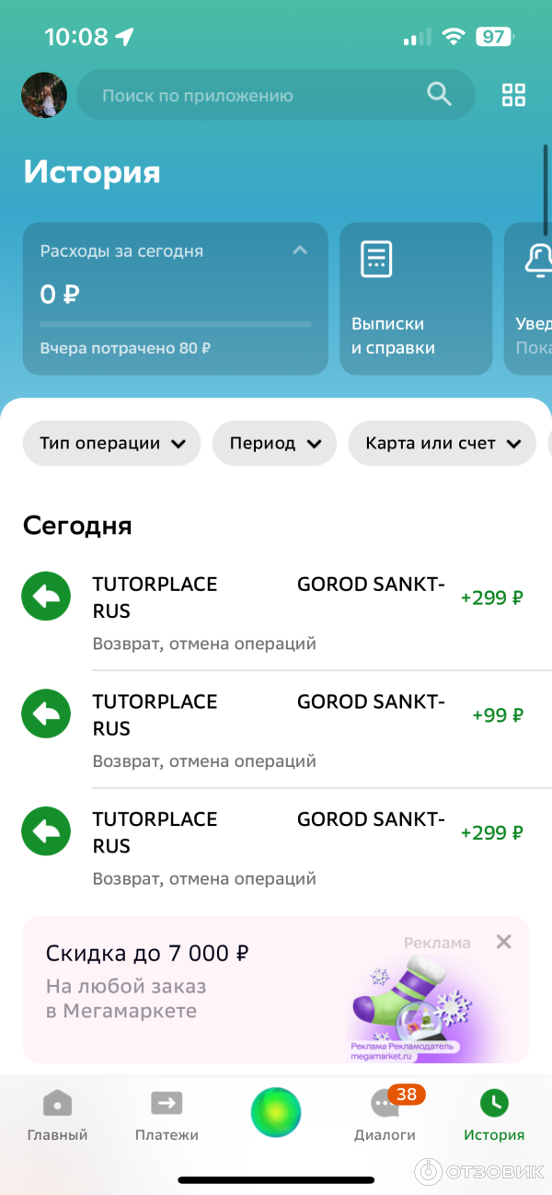The width and height of the screenshot is (552, 1195).
Task: Open statements and certificates document icon
Action: [376, 260]
